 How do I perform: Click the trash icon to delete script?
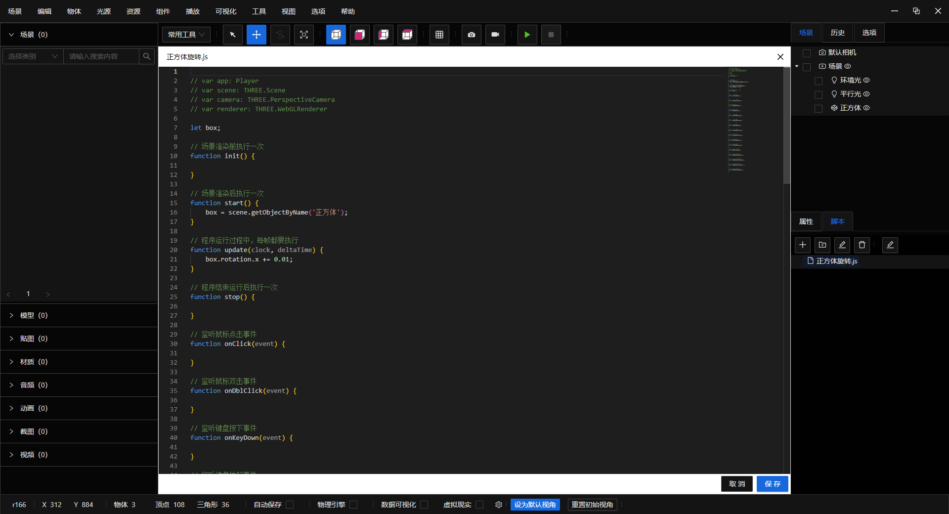pyautogui.click(x=862, y=245)
